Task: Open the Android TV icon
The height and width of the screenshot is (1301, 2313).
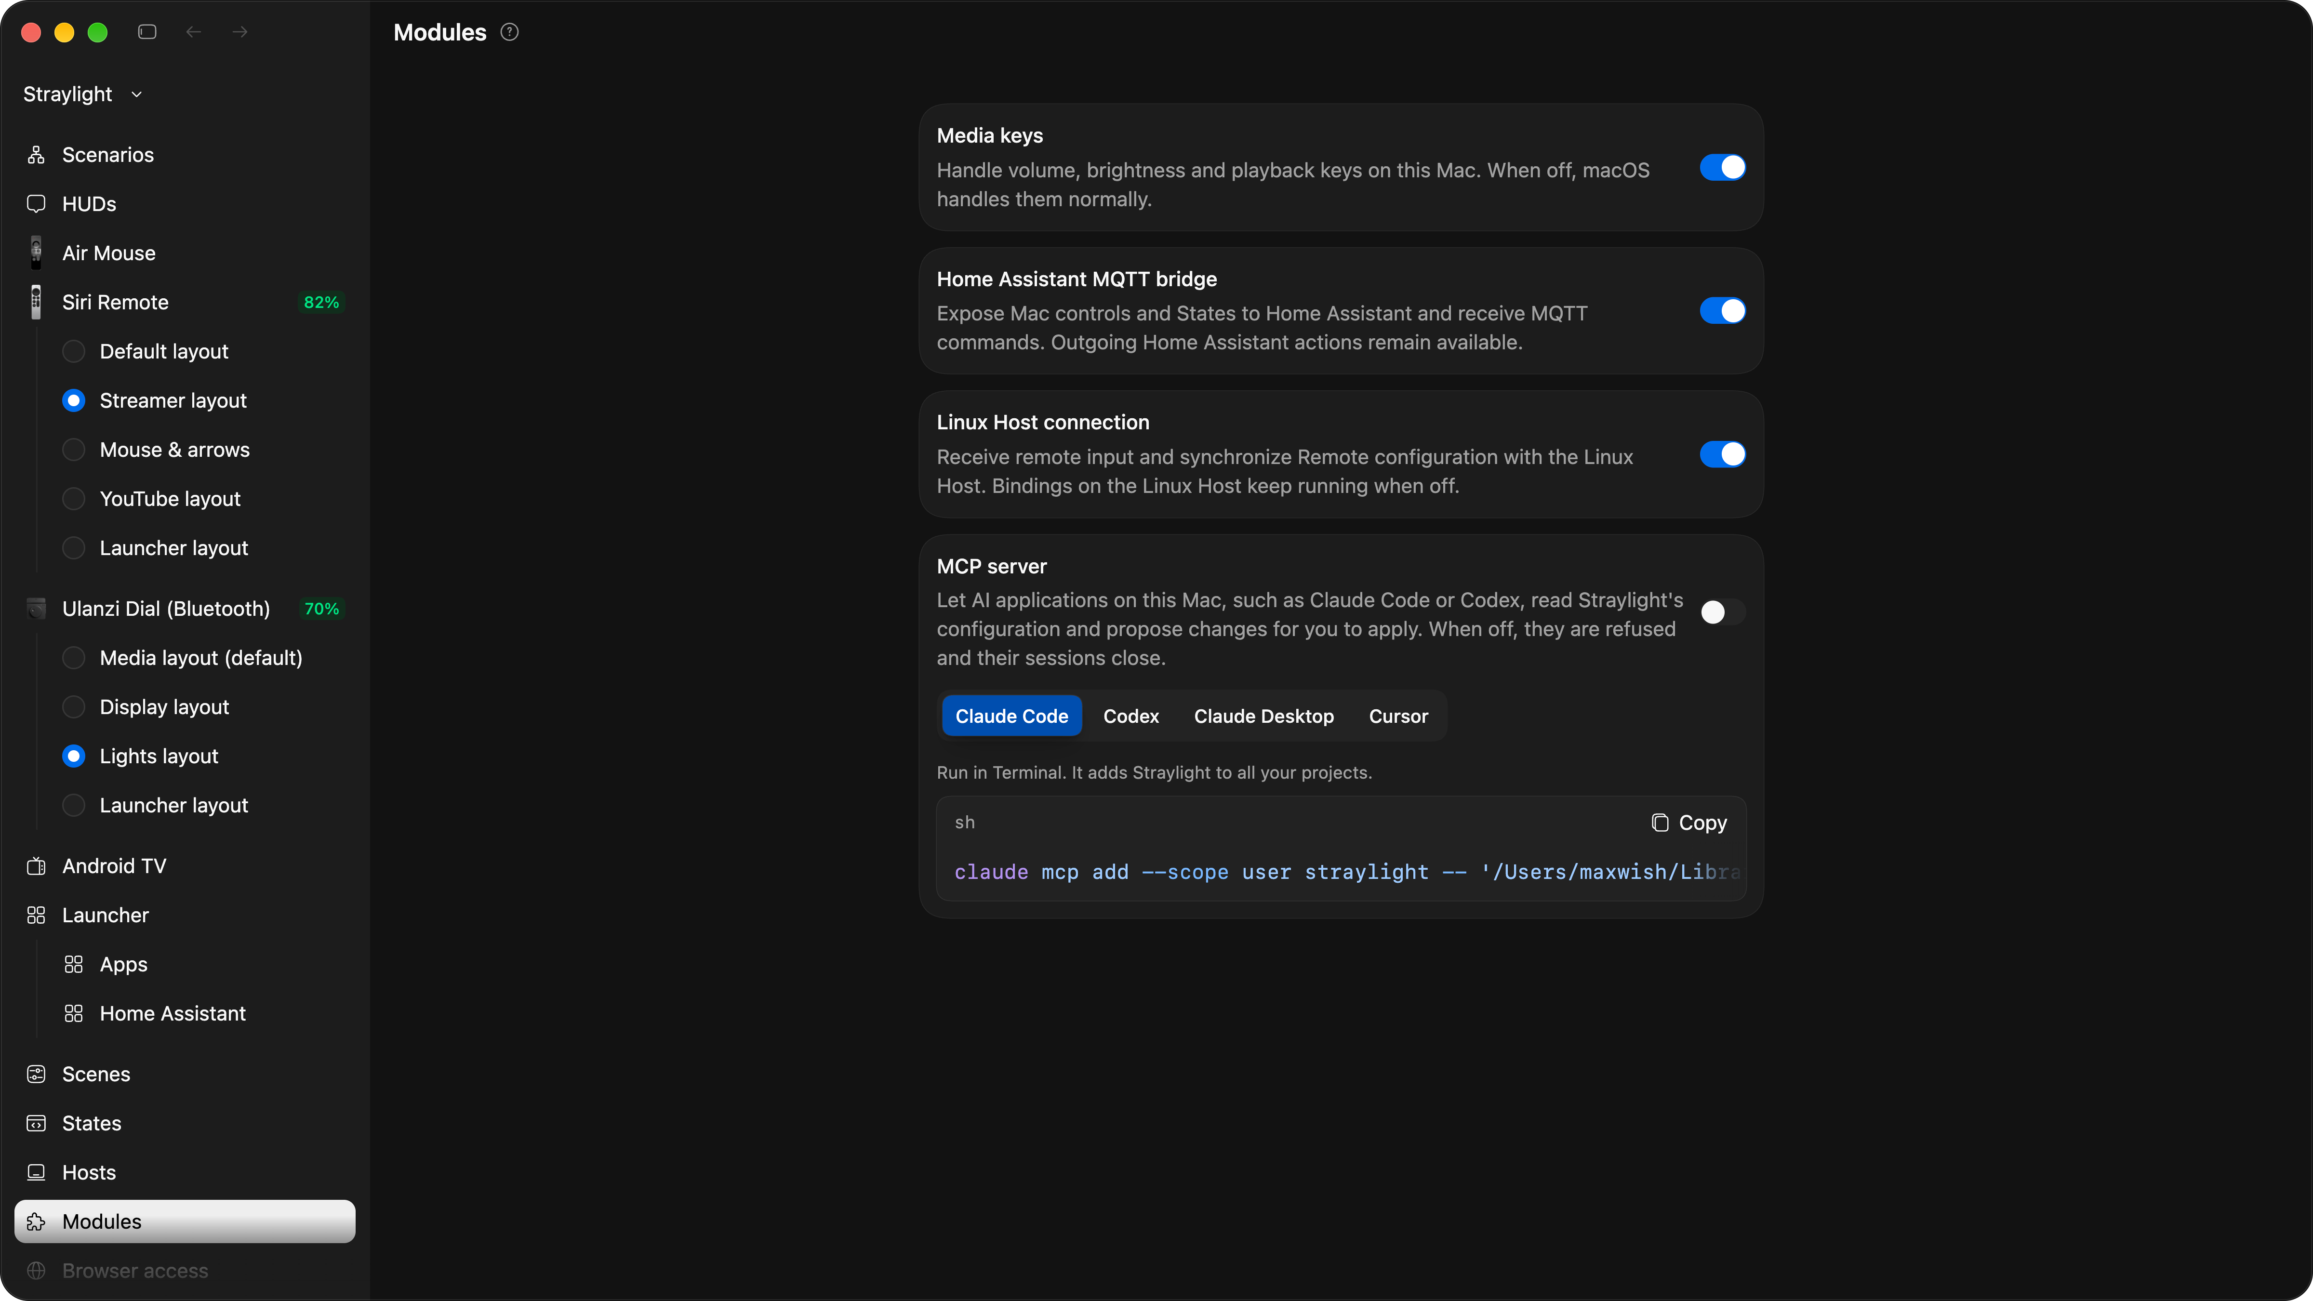Action: coord(36,866)
